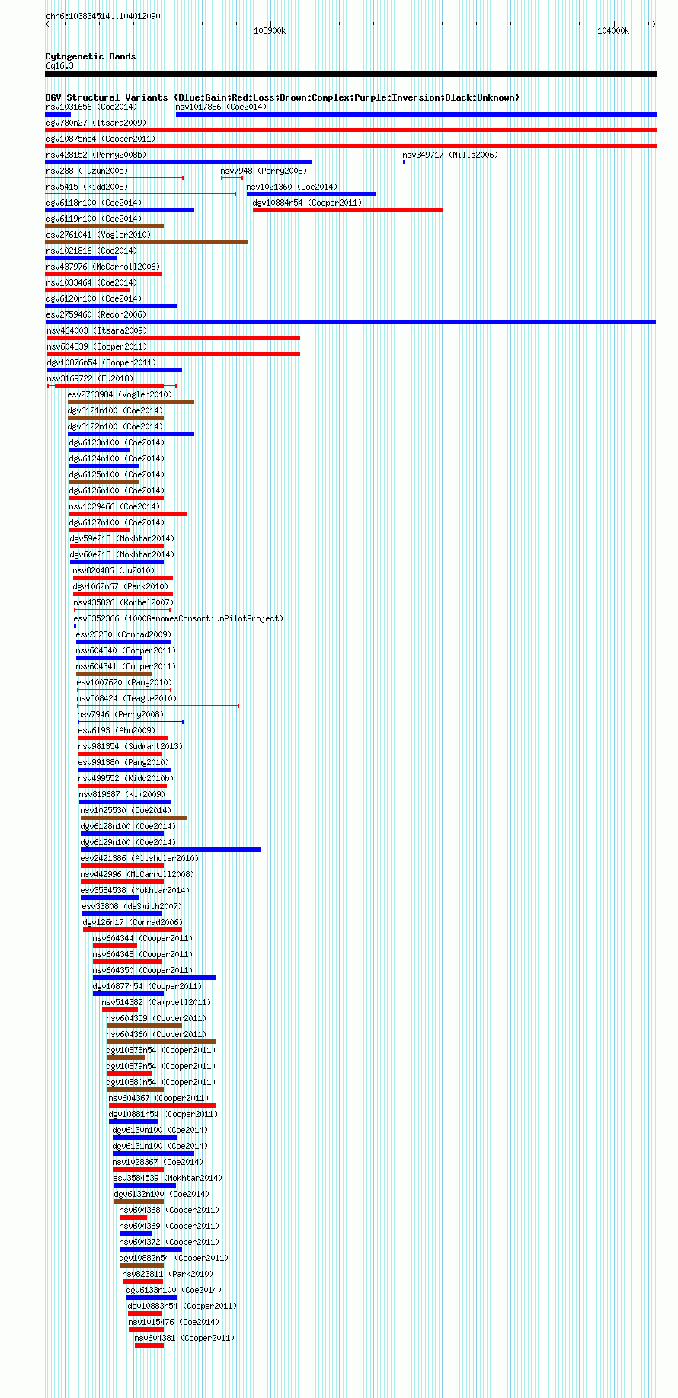This screenshot has width=678, height=1398.
Task: Select esv23230 (Conrad2009) variant
Action: (124, 635)
